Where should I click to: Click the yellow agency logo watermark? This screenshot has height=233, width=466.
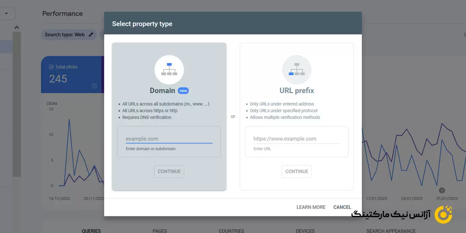tap(443, 214)
